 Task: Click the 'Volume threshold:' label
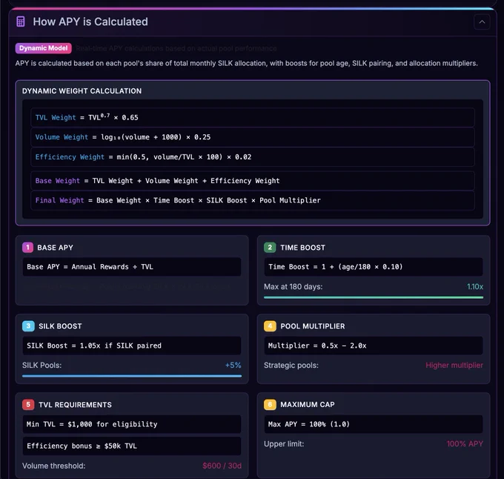point(53,466)
